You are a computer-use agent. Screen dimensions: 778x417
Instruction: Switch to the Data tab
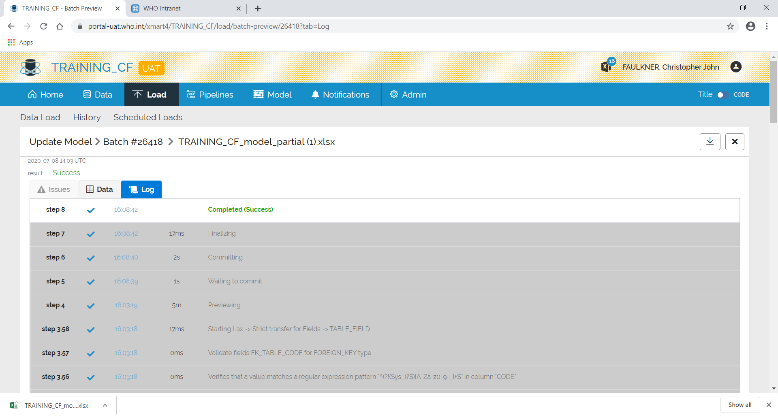(99, 189)
